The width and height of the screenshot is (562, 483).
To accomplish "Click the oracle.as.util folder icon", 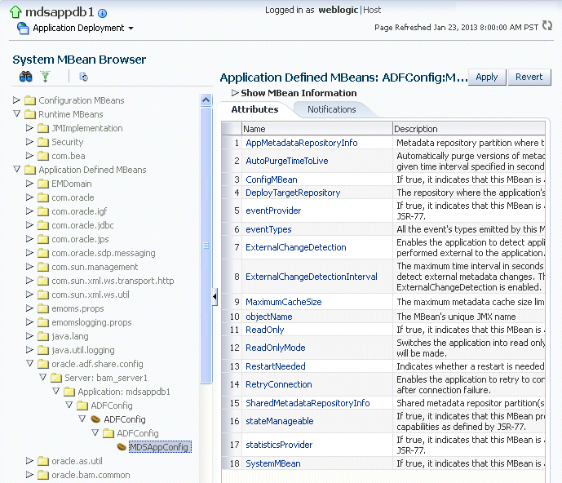I will (x=43, y=461).
